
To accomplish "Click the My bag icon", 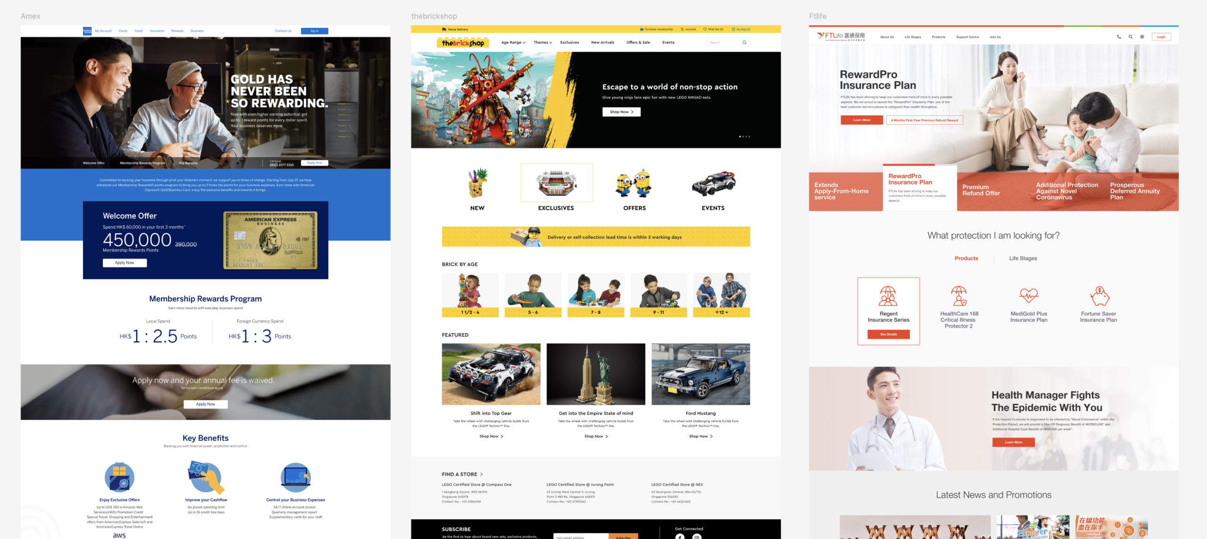I will (x=733, y=29).
